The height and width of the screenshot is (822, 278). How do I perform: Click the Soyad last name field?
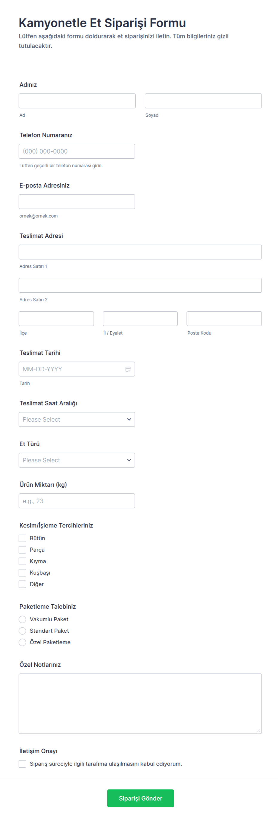pos(203,101)
